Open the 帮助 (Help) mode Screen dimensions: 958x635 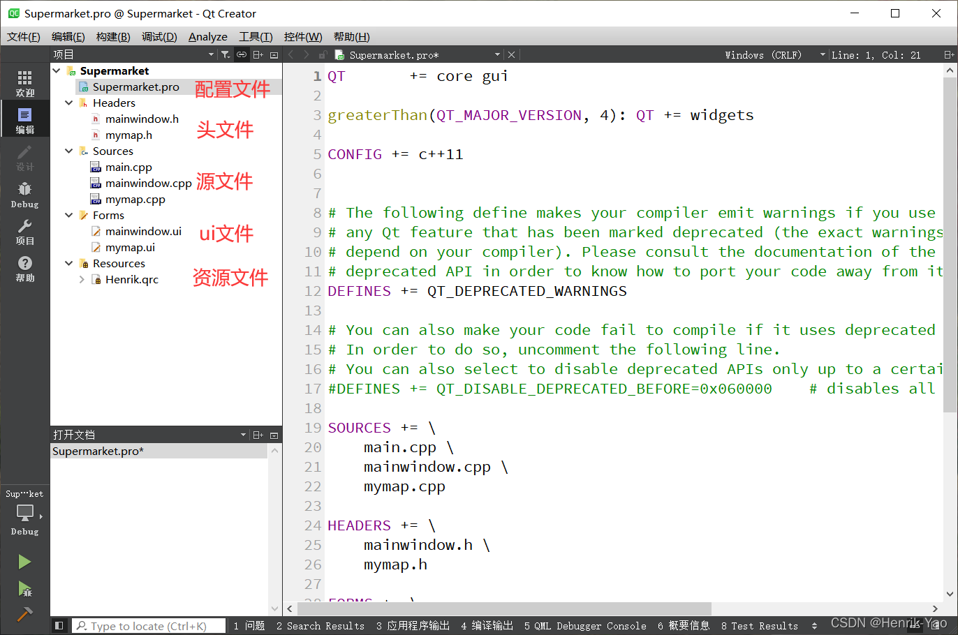[x=24, y=268]
